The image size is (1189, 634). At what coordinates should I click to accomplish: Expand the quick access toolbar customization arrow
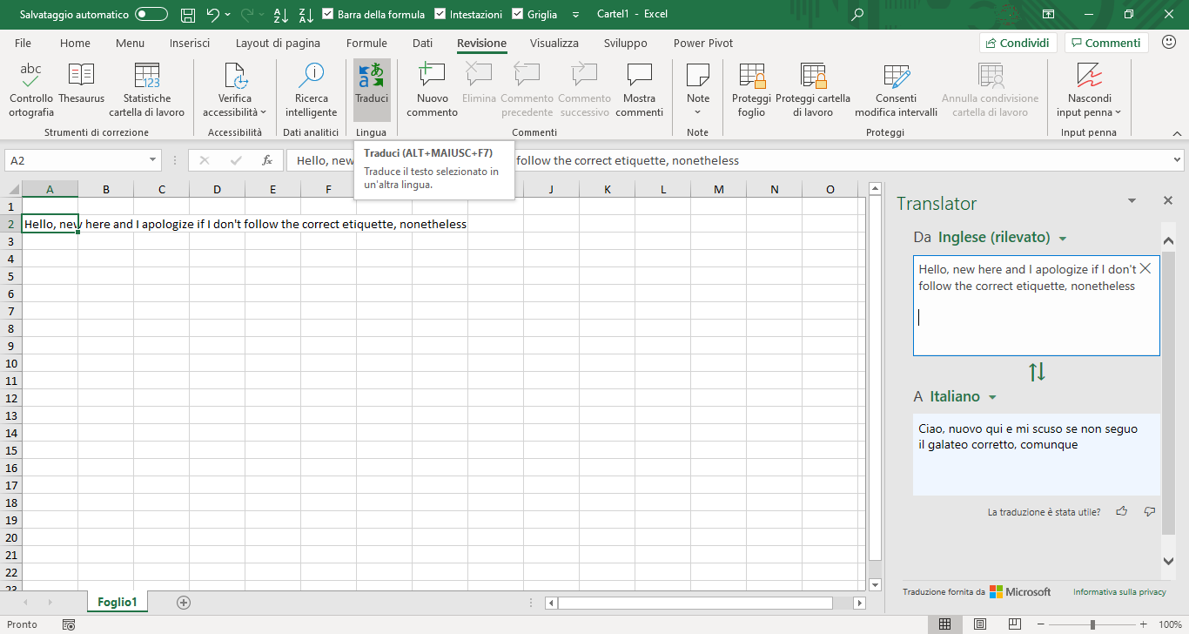pyautogui.click(x=575, y=15)
